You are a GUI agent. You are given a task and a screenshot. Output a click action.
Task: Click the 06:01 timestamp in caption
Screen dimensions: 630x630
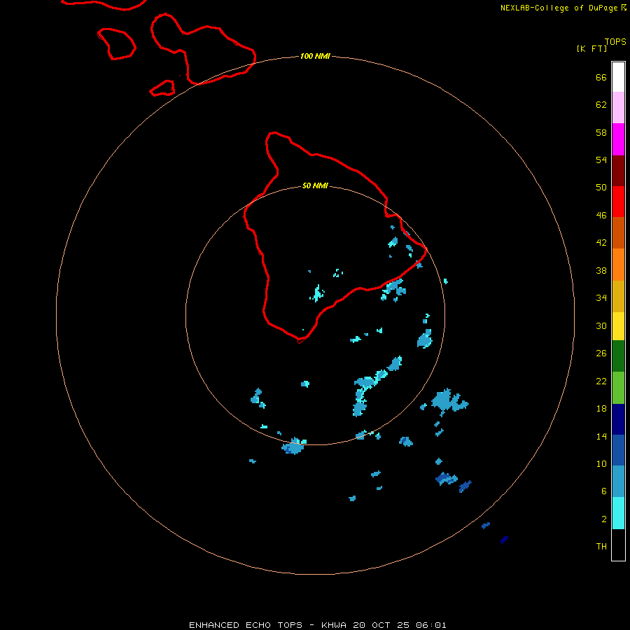click(x=431, y=625)
